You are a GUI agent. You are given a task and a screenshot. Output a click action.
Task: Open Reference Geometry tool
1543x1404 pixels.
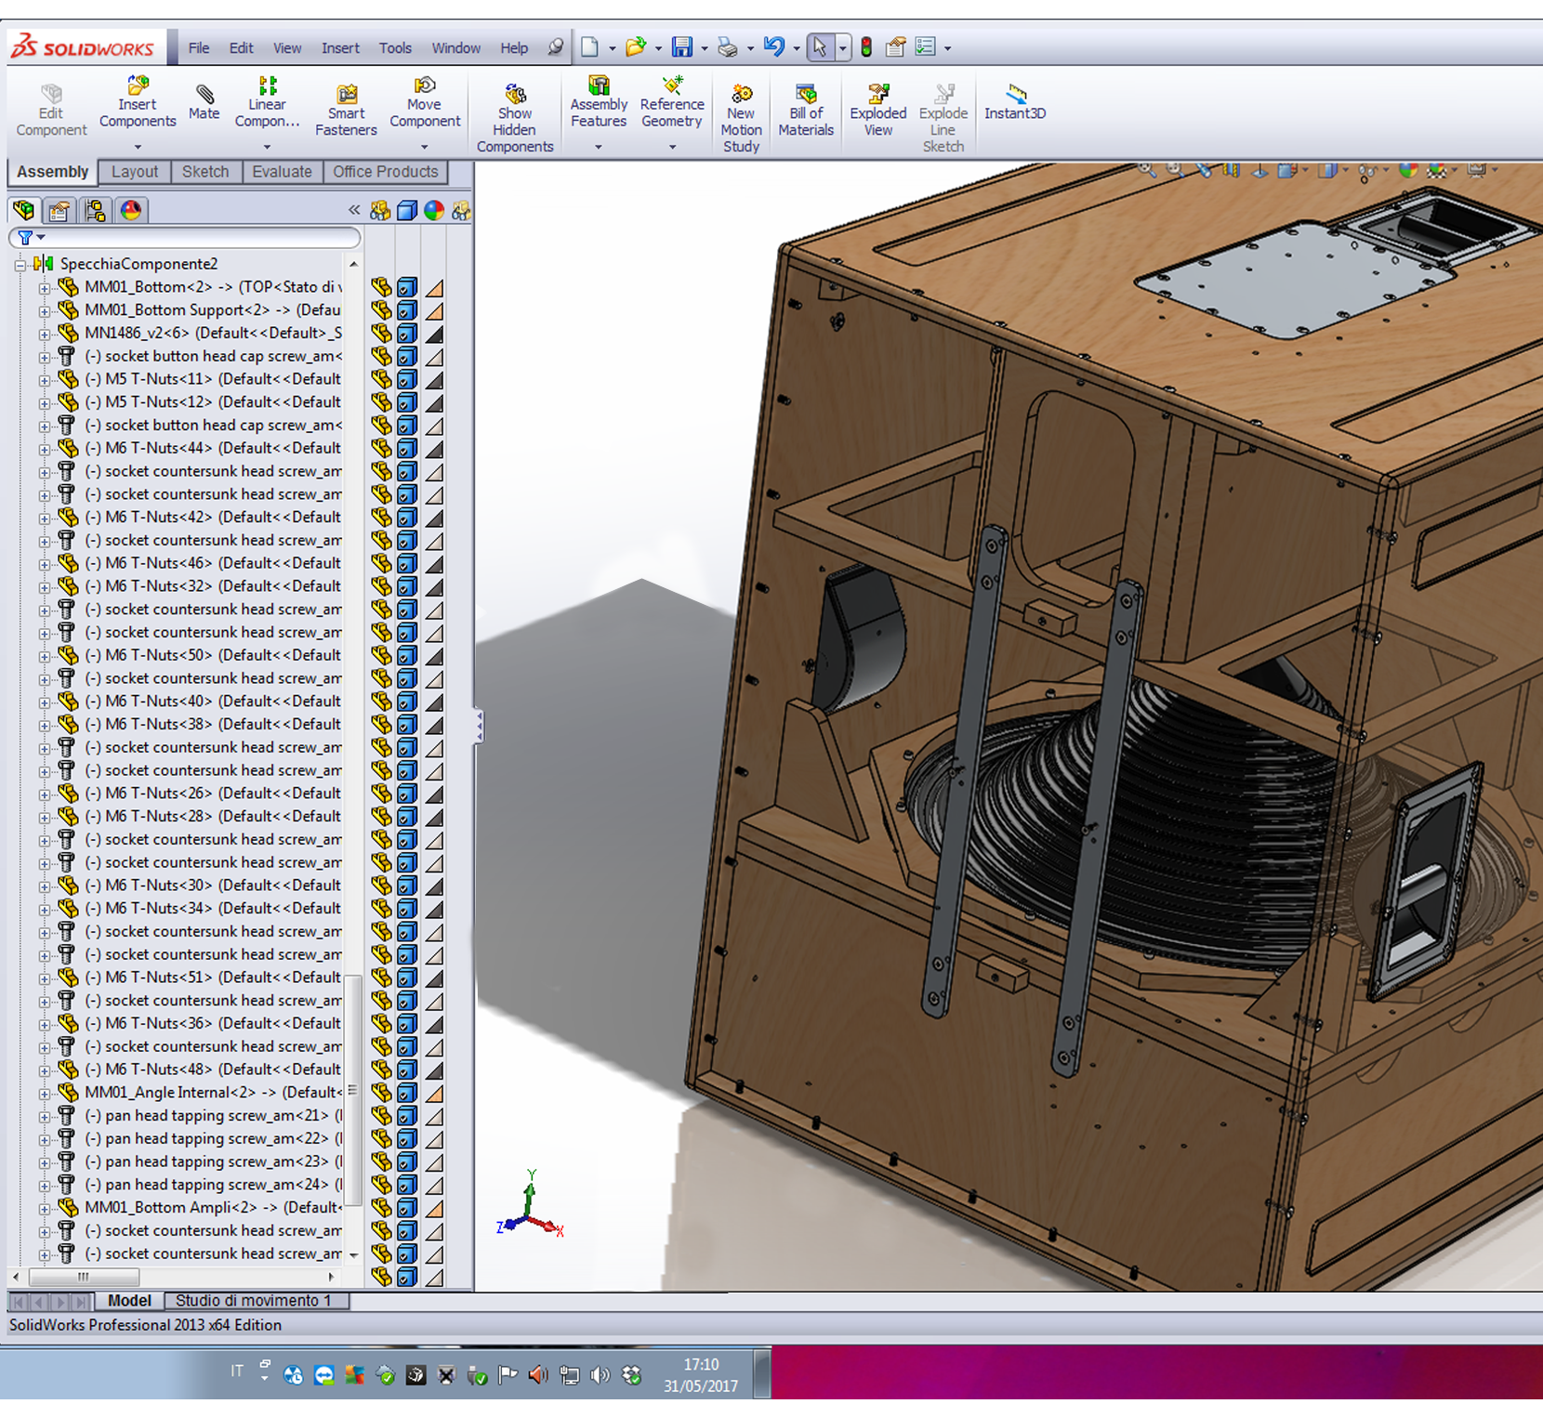pos(672,102)
